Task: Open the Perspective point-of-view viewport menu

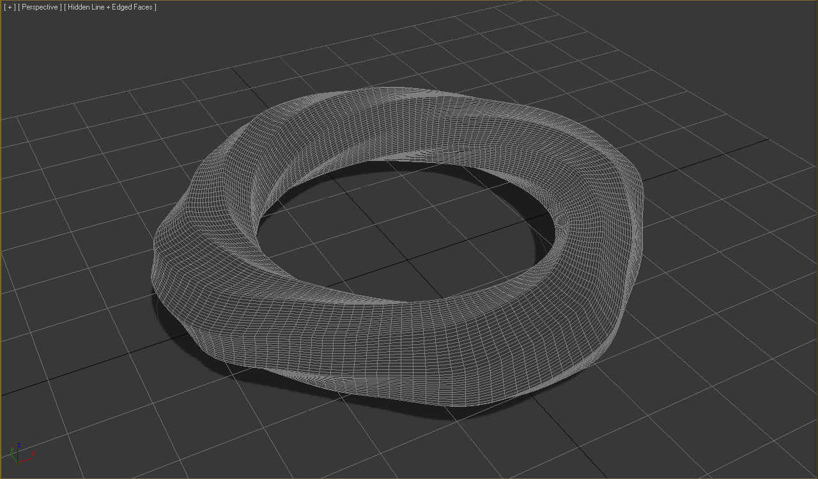Action: point(40,7)
